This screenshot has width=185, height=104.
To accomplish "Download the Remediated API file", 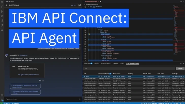I will 43,81.
